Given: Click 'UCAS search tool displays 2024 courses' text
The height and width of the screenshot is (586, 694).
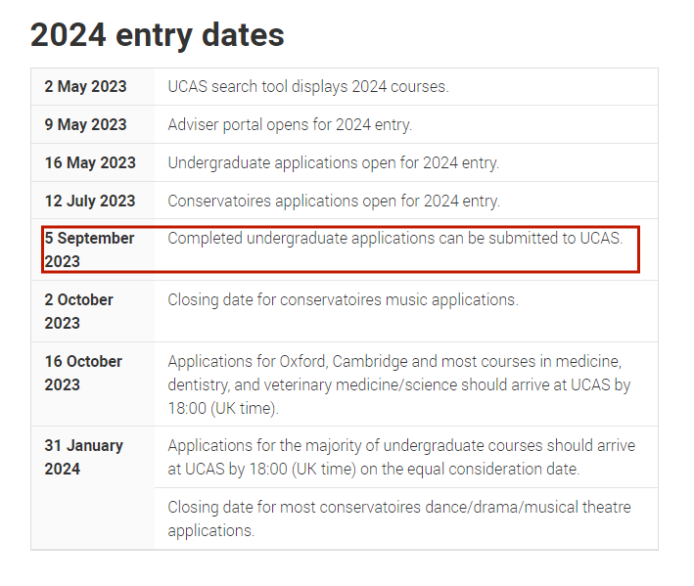Looking at the screenshot, I should pyautogui.click(x=308, y=87).
